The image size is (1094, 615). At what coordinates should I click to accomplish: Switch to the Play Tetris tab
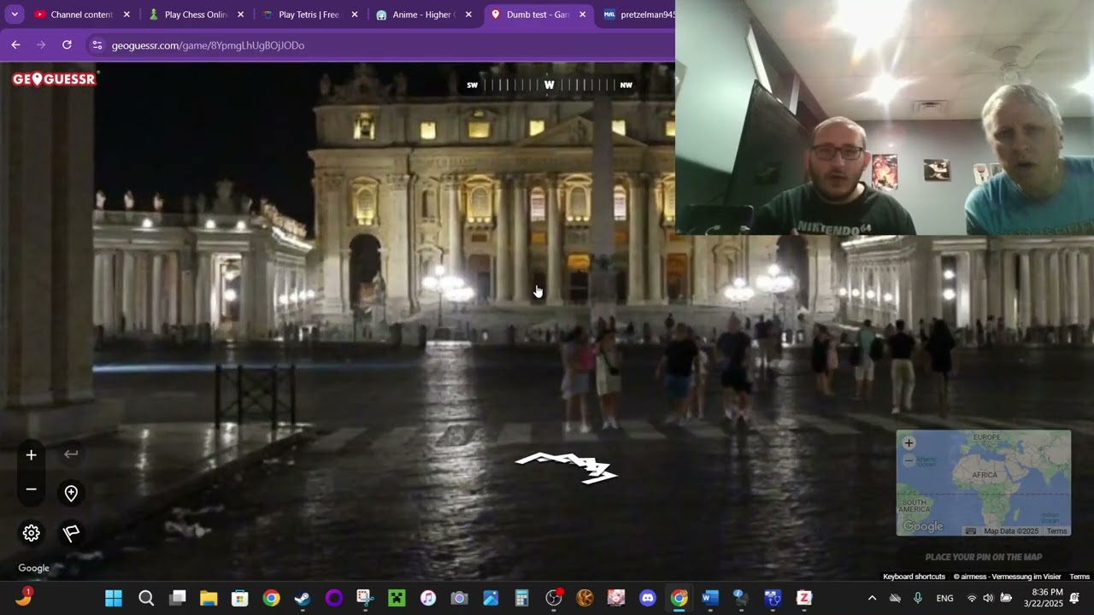pos(310,15)
